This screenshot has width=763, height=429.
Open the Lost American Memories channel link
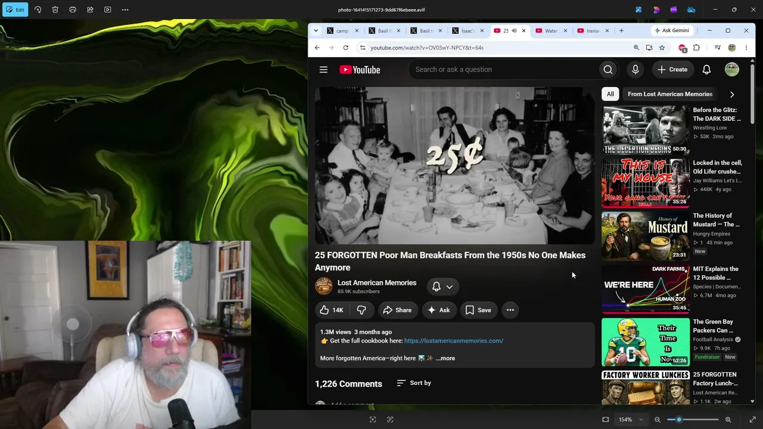tap(377, 283)
